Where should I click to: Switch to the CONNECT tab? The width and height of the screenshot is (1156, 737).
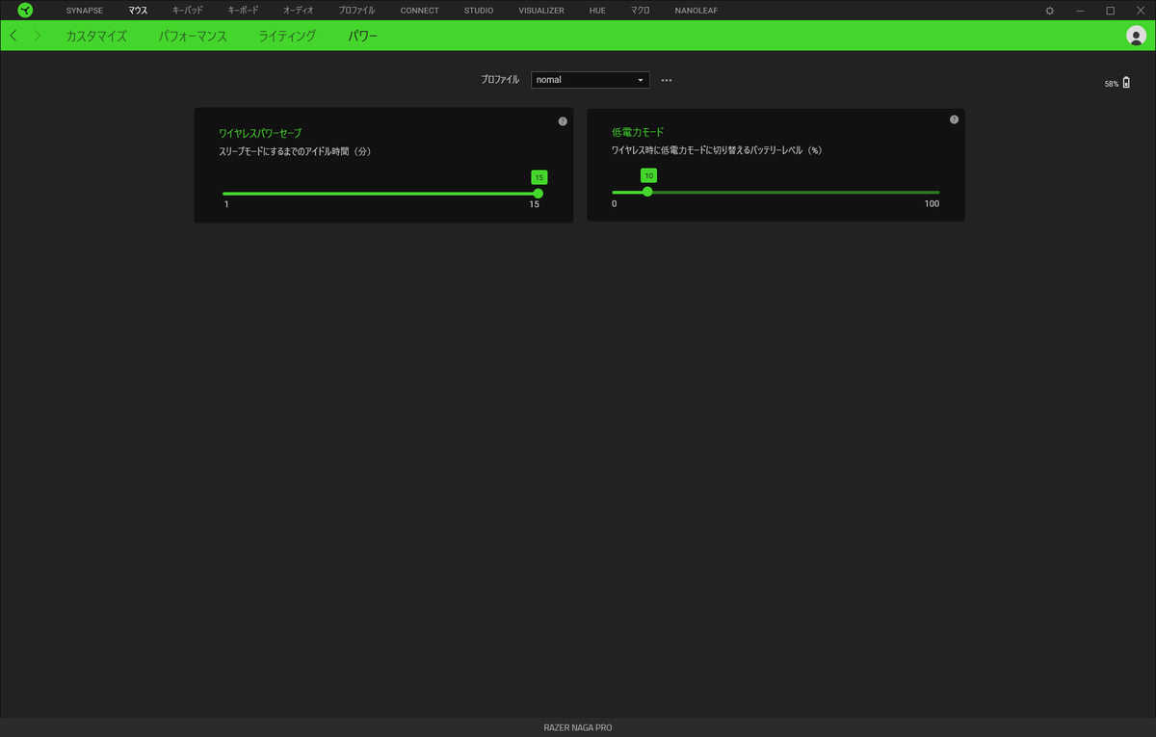pos(419,11)
